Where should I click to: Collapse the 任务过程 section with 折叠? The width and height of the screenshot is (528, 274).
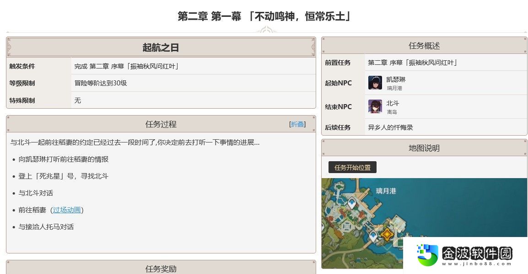point(297,124)
